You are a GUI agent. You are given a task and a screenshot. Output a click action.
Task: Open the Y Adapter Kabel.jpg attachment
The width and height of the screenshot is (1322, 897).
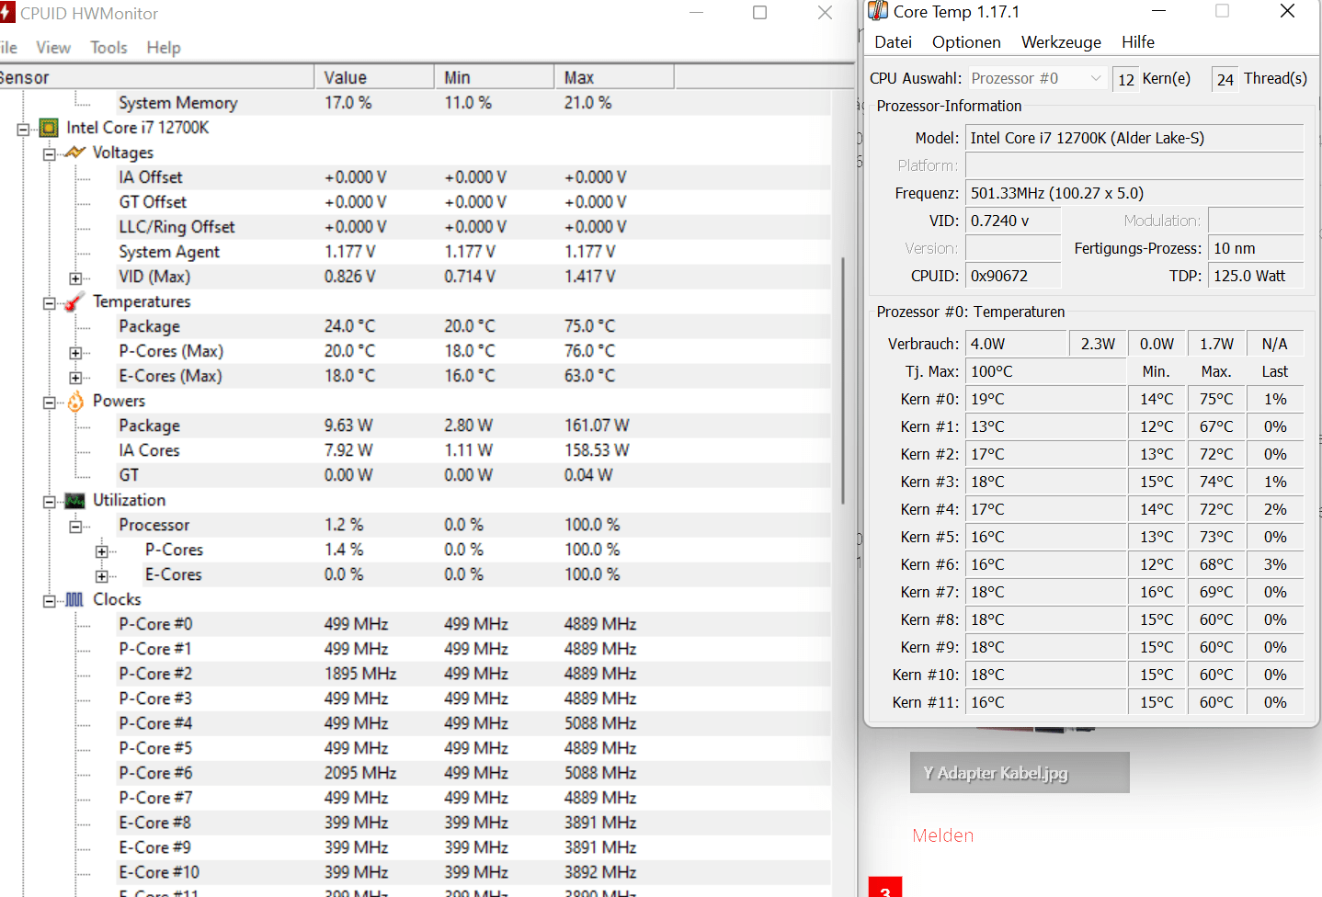click(1020, 773)
